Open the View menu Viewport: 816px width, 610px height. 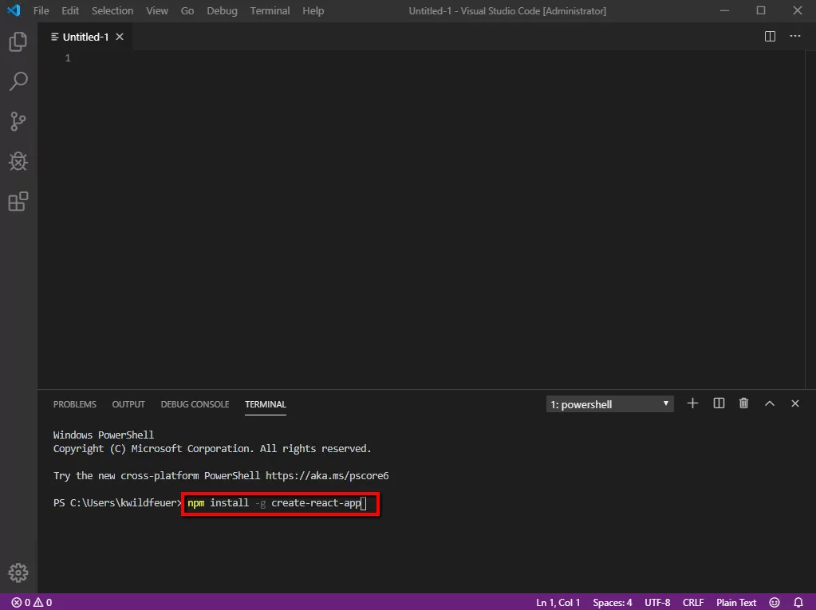(156, 10)
